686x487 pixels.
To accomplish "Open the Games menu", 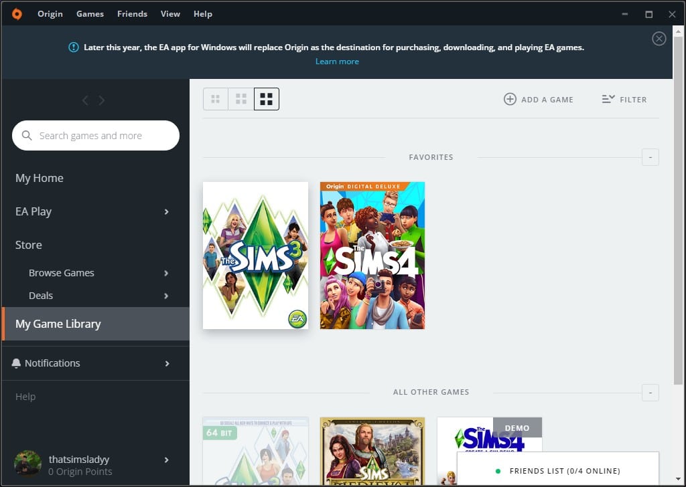I will 90,14.
